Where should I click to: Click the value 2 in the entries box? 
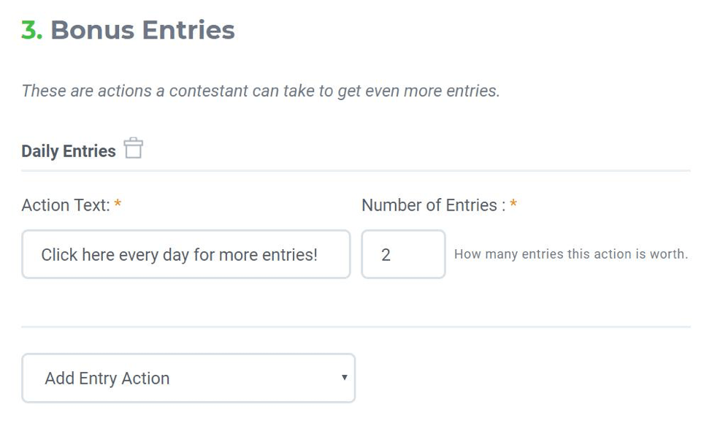click(386, 254)
